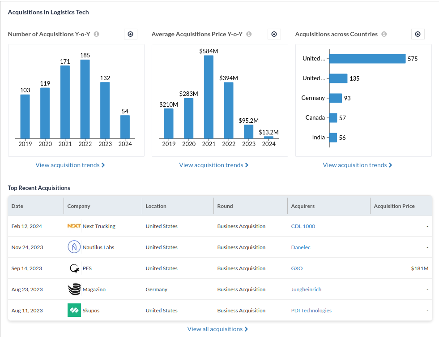Click the Magazino logo icon
The height and width of the screenshot is (337, 439).
click(x=74, y=289)
